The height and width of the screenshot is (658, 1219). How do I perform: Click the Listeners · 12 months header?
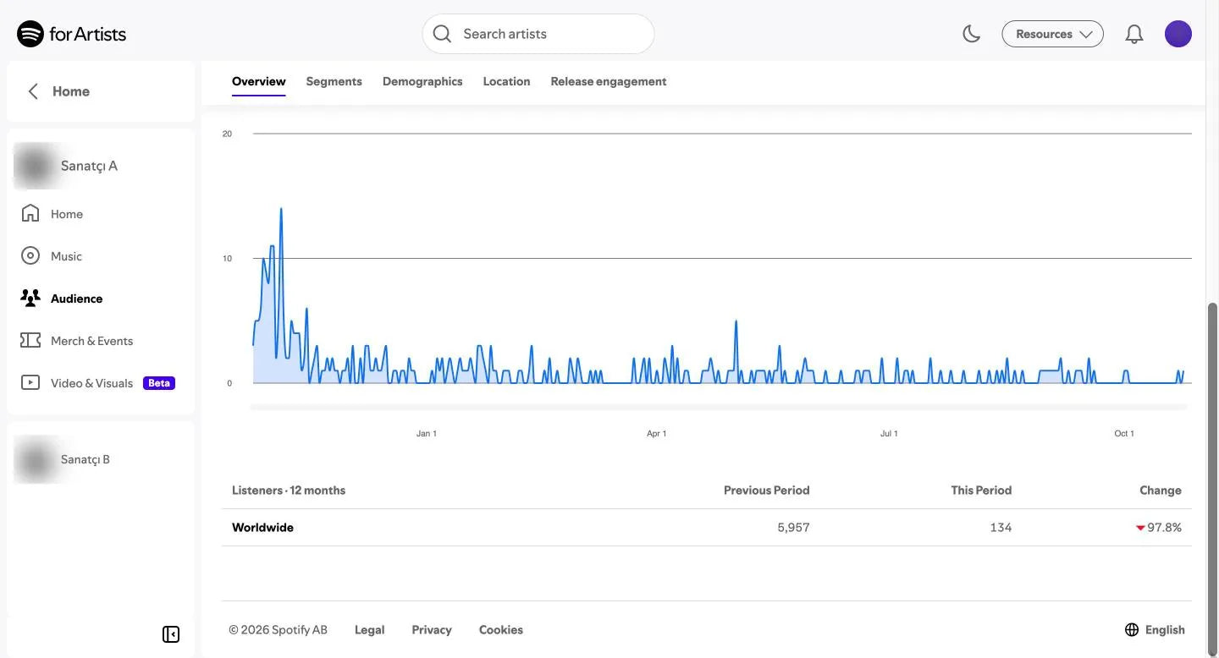pyautogui.click(x=289, y=490)
